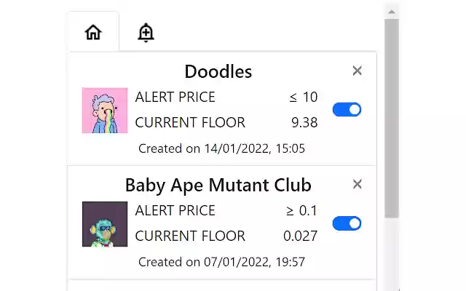Screen dimensions: 466x291
Task: Open the add alert bell tab
Action: click(x=146, y=32)
